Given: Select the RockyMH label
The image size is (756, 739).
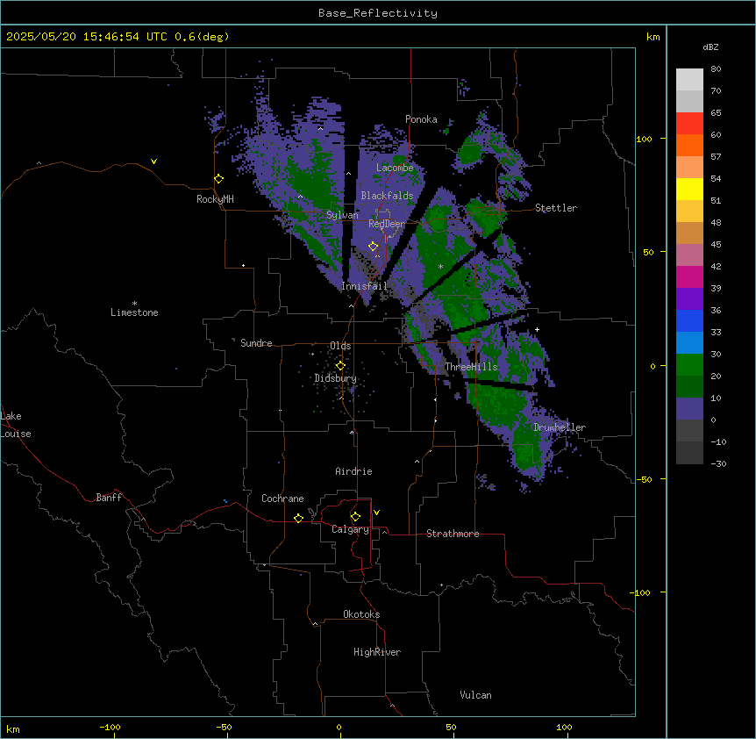Looking at the screenshot, I should [x=215, y=199].
